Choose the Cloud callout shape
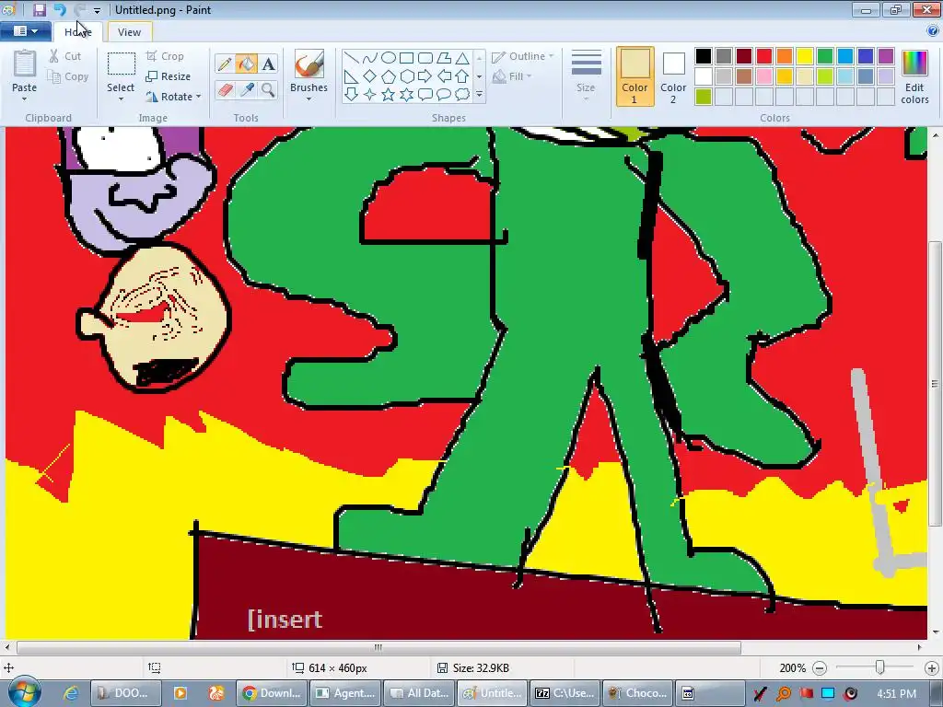 pos(462,95)
